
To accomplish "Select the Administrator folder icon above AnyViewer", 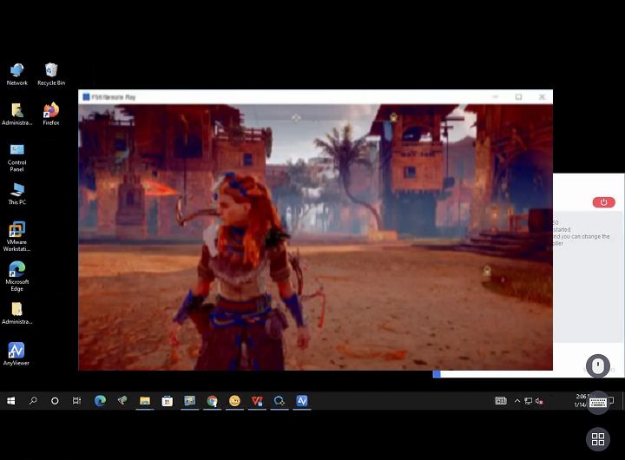I will (x=16, y=313).
